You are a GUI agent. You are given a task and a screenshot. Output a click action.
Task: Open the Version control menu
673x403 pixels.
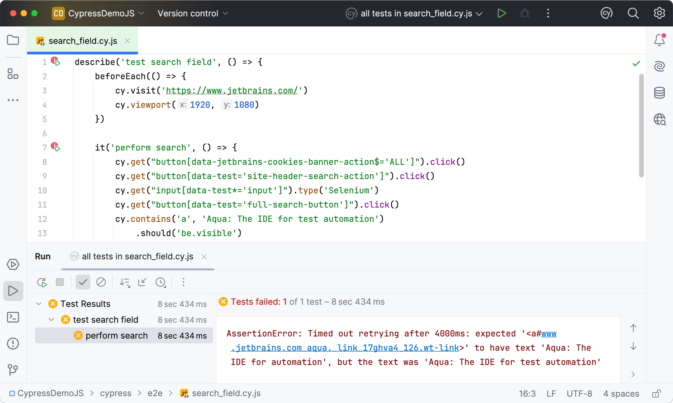coord(193,13)
